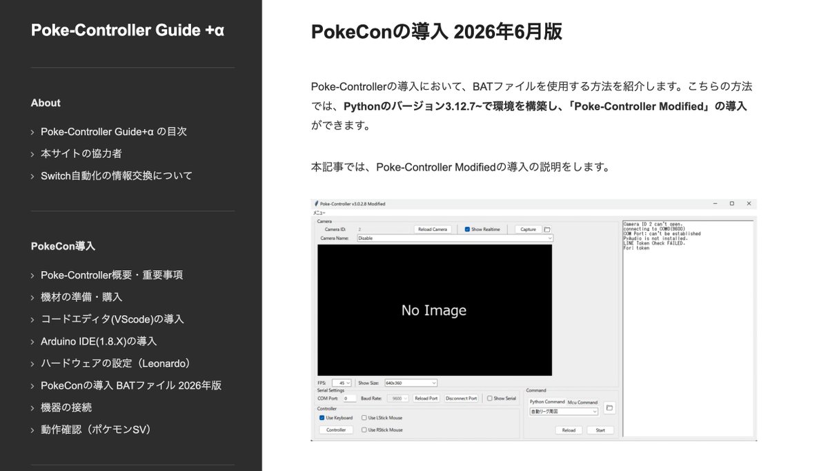The width and height of the screenshot is (828, 471).
Task: Open the FPS dropdown set to 45
Action: [342, 383]
